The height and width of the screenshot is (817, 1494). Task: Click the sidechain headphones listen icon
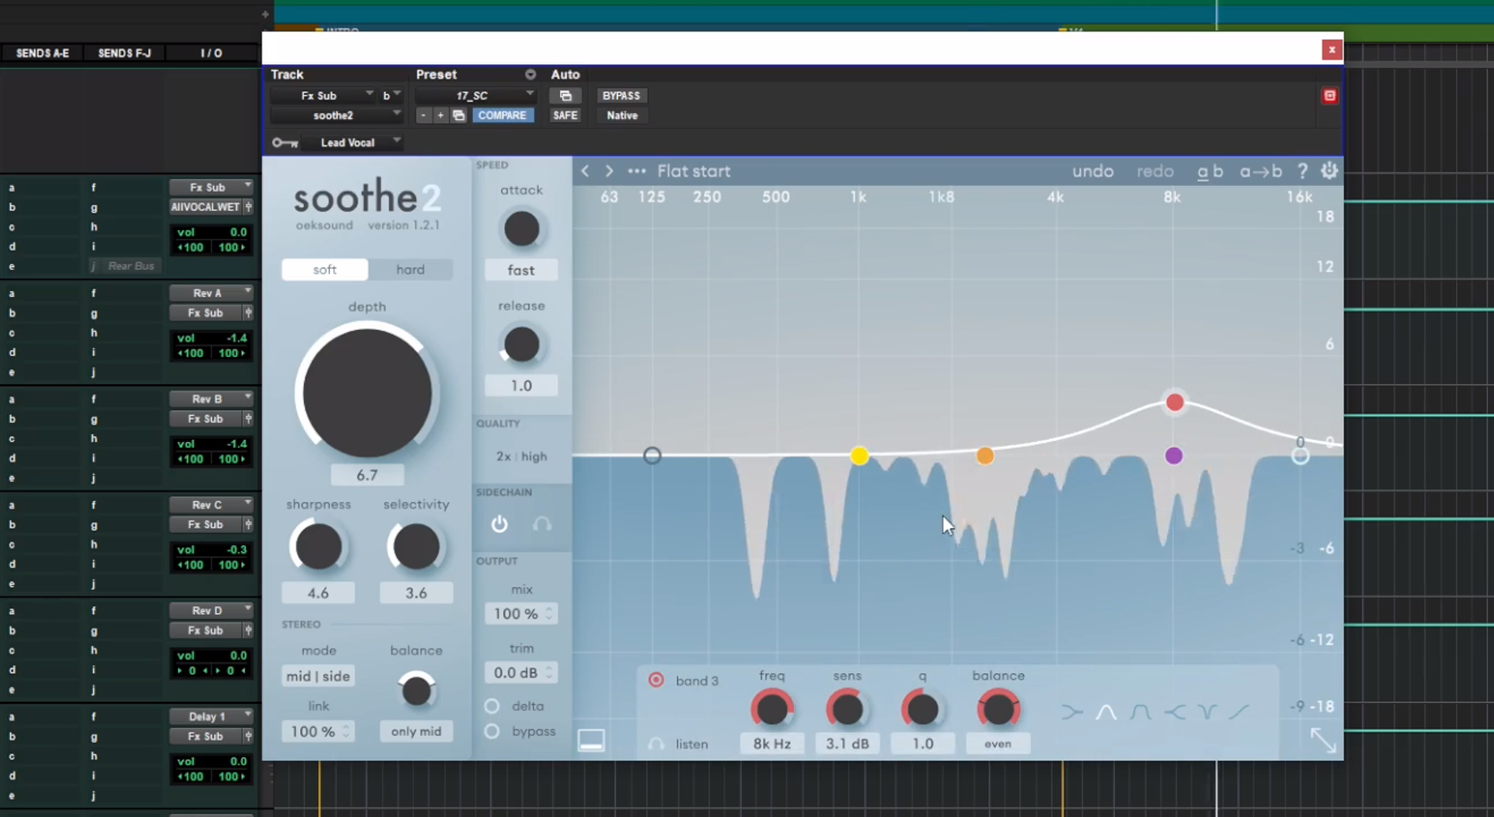tap(542, 524)
